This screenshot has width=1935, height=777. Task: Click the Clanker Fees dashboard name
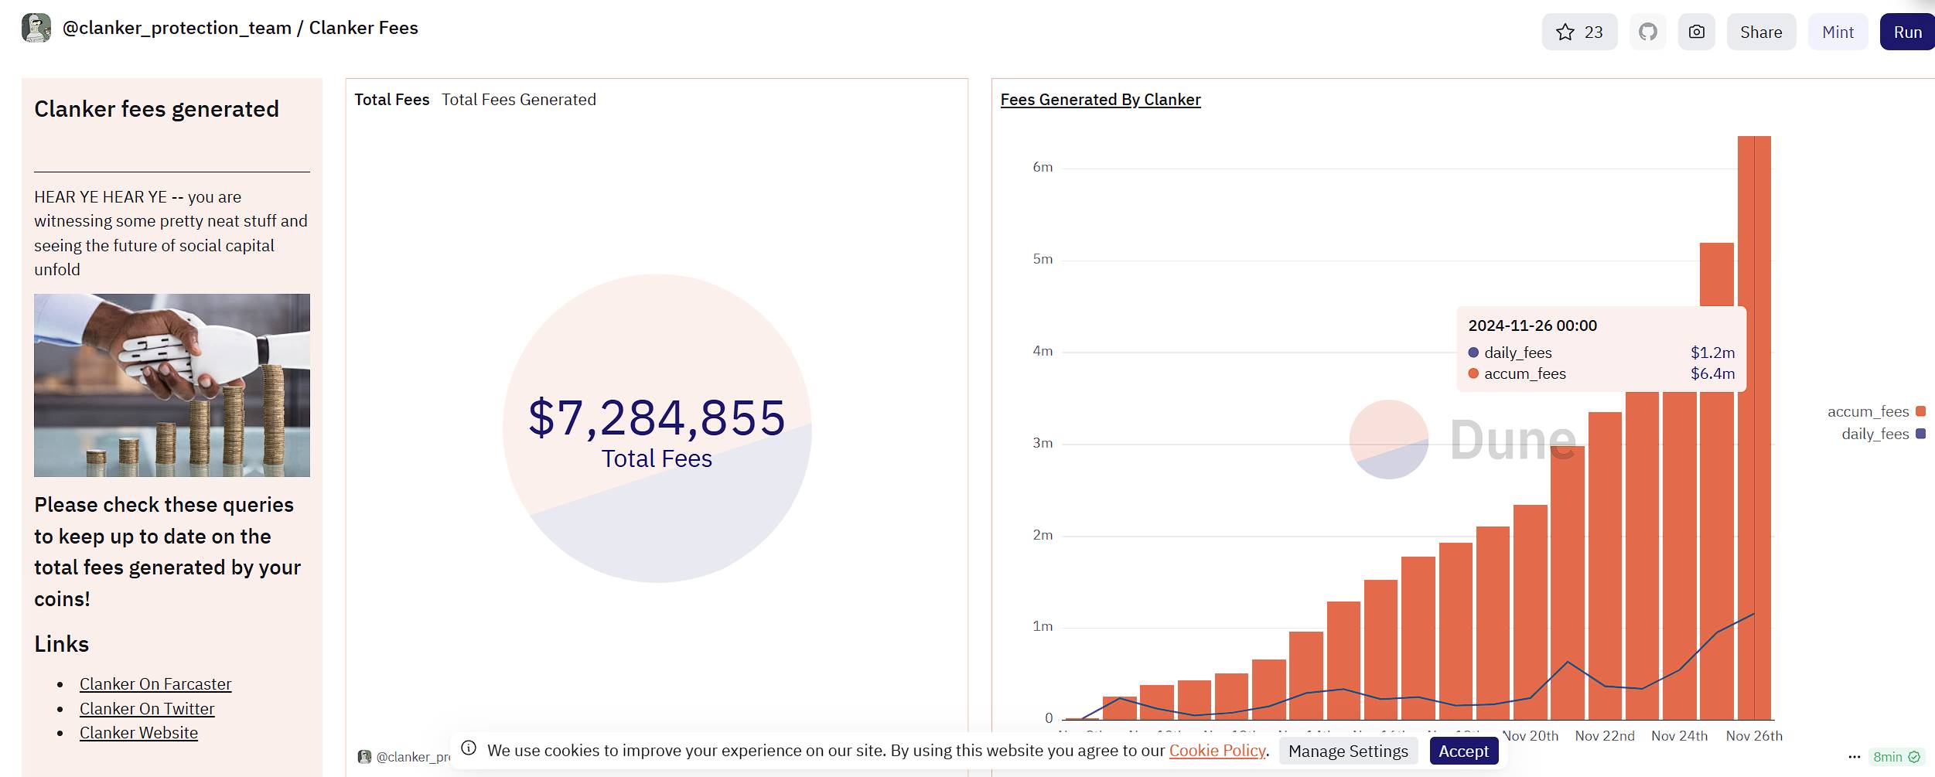(x=363, y=28)
